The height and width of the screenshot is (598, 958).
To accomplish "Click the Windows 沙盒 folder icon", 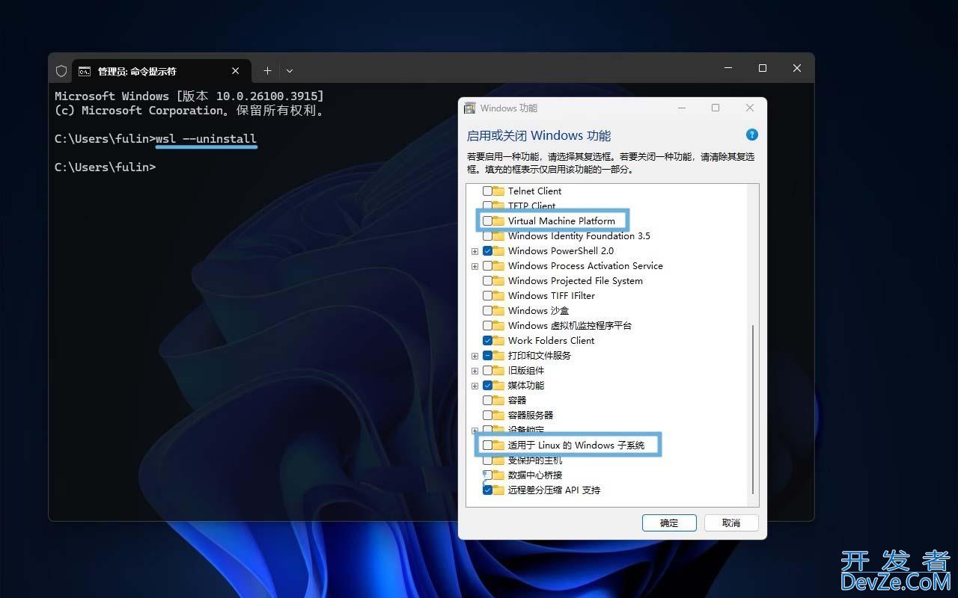I will coord(498,311).
